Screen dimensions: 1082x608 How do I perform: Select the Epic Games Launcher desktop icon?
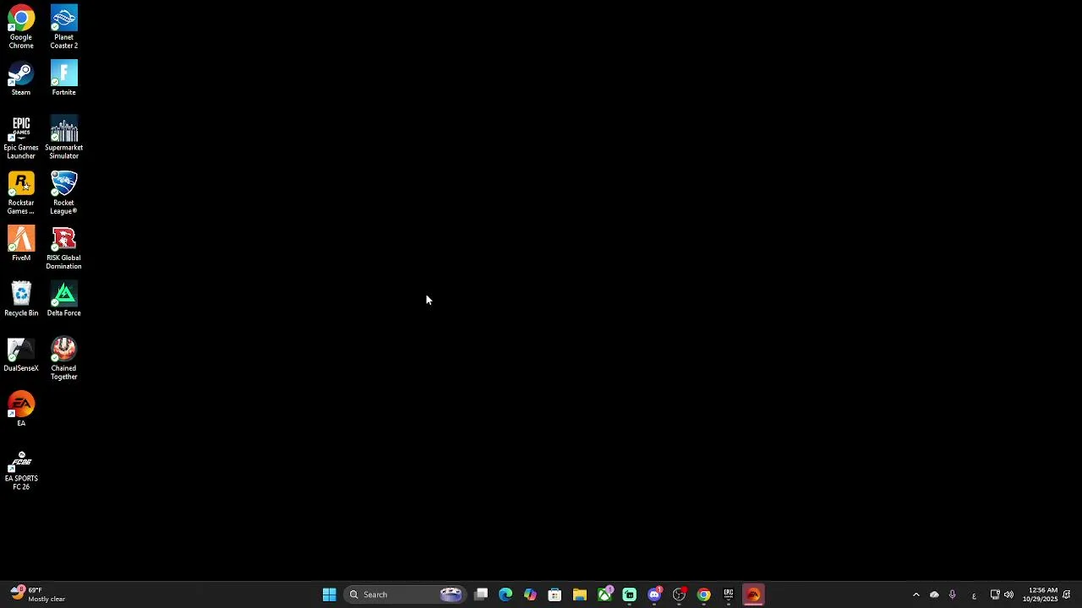21,138
